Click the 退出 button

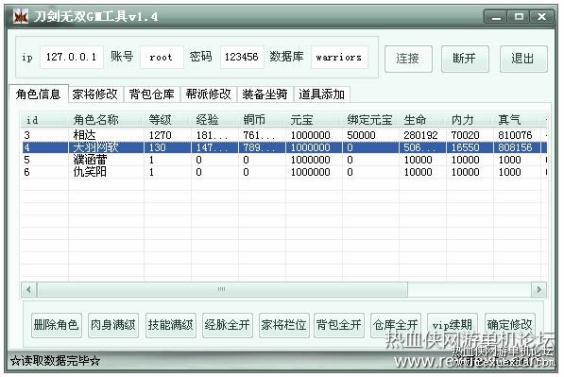(x=523, y=59)
